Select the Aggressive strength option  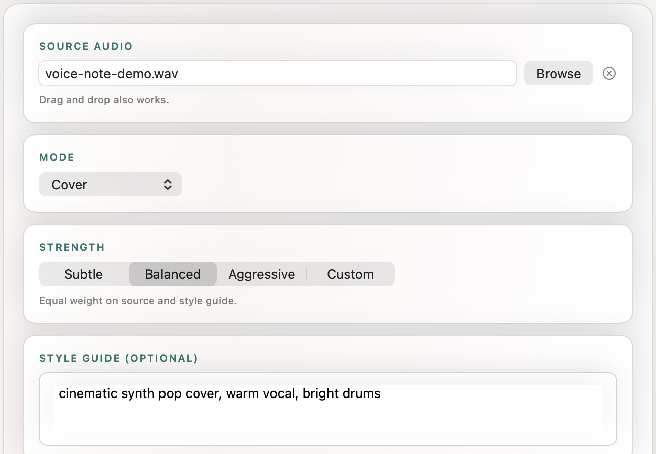[x=261, y=274]
